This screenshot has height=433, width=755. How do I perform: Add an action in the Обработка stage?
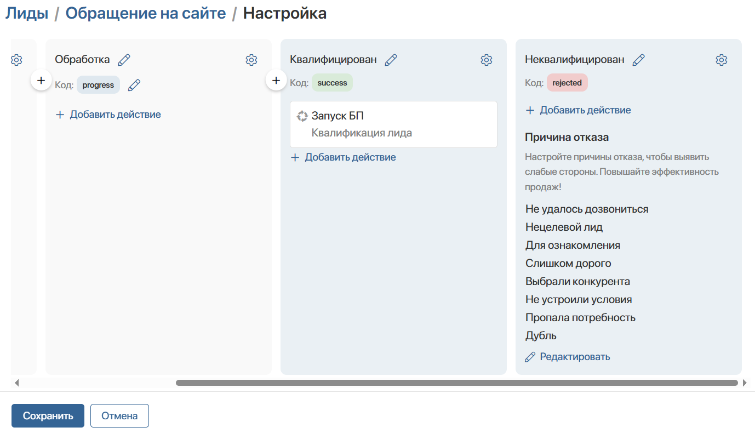[108, 115]
